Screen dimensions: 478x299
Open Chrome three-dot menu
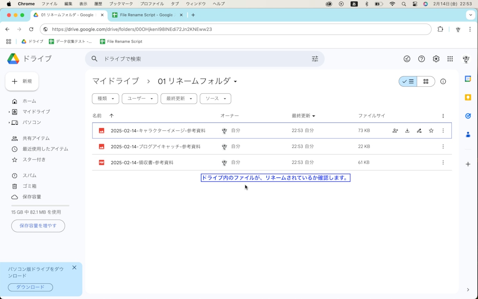(470, 29)
